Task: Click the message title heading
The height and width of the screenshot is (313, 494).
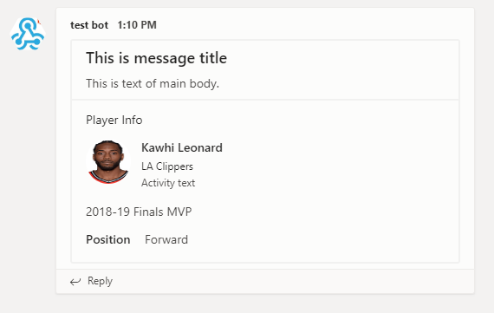Action: pos(156,58)
